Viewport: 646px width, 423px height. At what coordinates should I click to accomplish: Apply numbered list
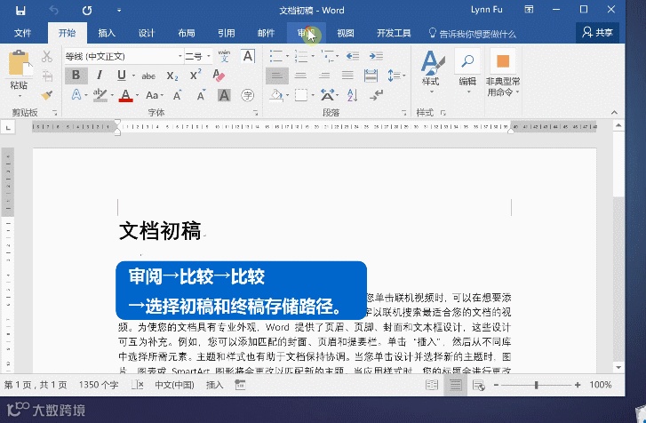coord(301,56)
